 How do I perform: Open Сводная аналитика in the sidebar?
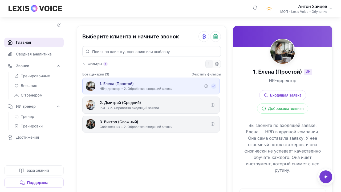(34, 54)
